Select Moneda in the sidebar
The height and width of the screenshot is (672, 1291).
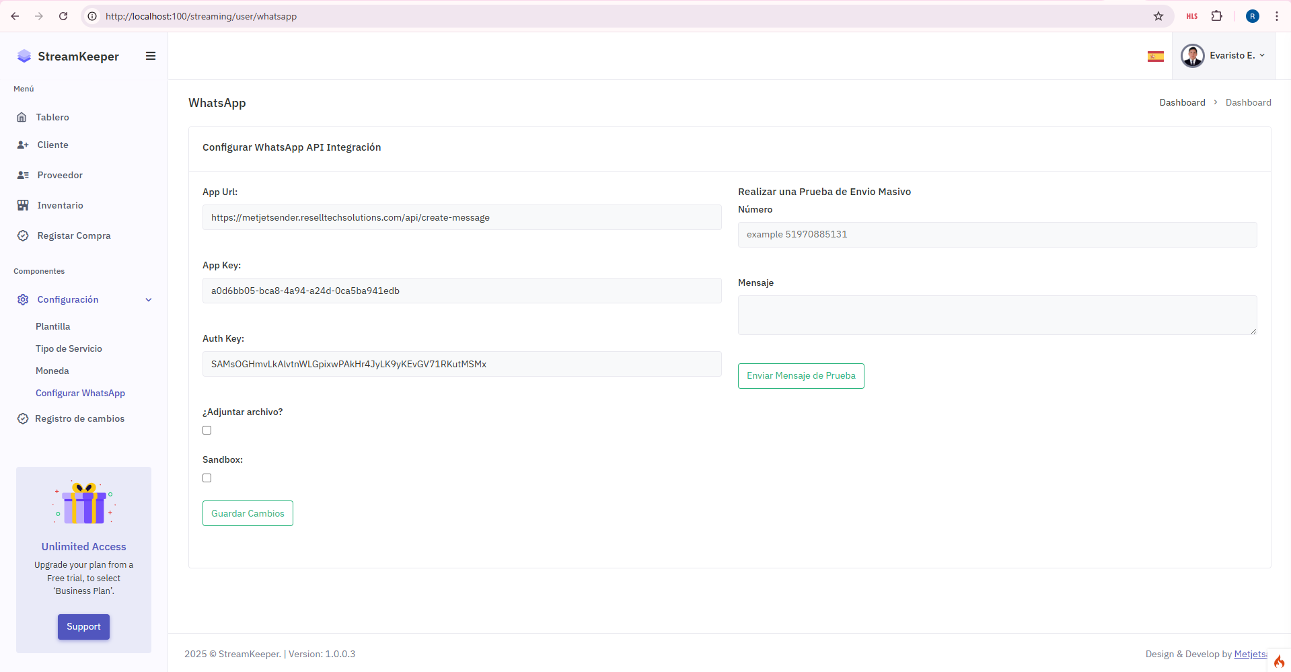click(x=52, y=371)
